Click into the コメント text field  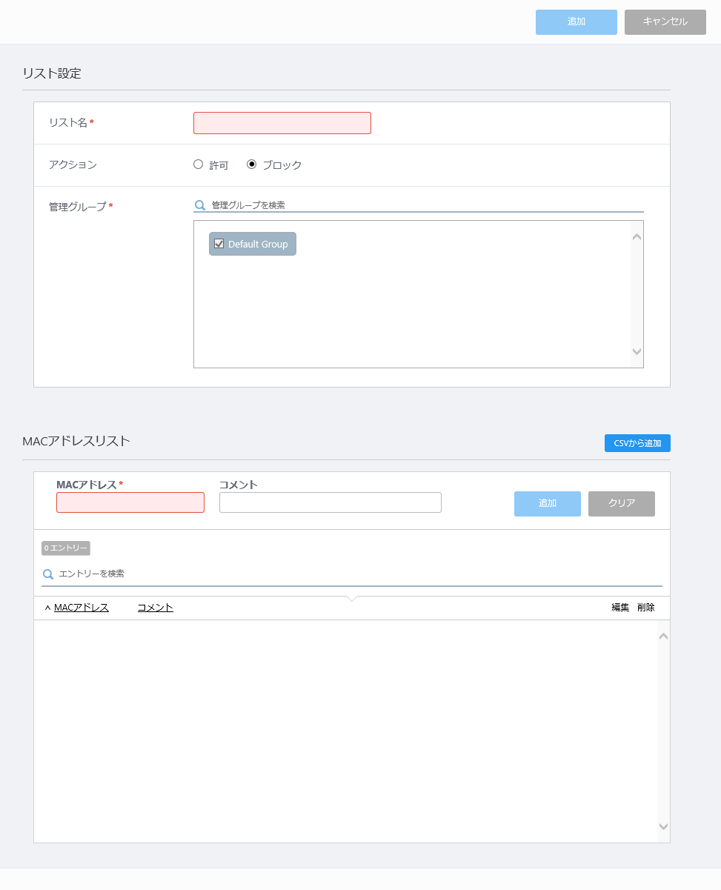[x=330, y=502]
